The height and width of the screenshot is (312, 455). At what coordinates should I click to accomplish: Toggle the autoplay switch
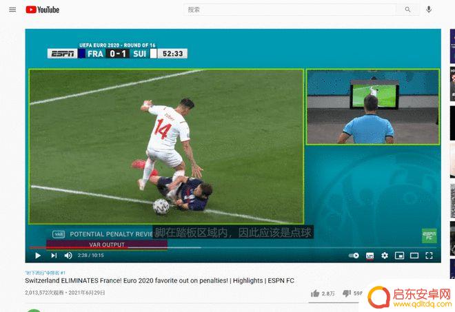point(354,256)
